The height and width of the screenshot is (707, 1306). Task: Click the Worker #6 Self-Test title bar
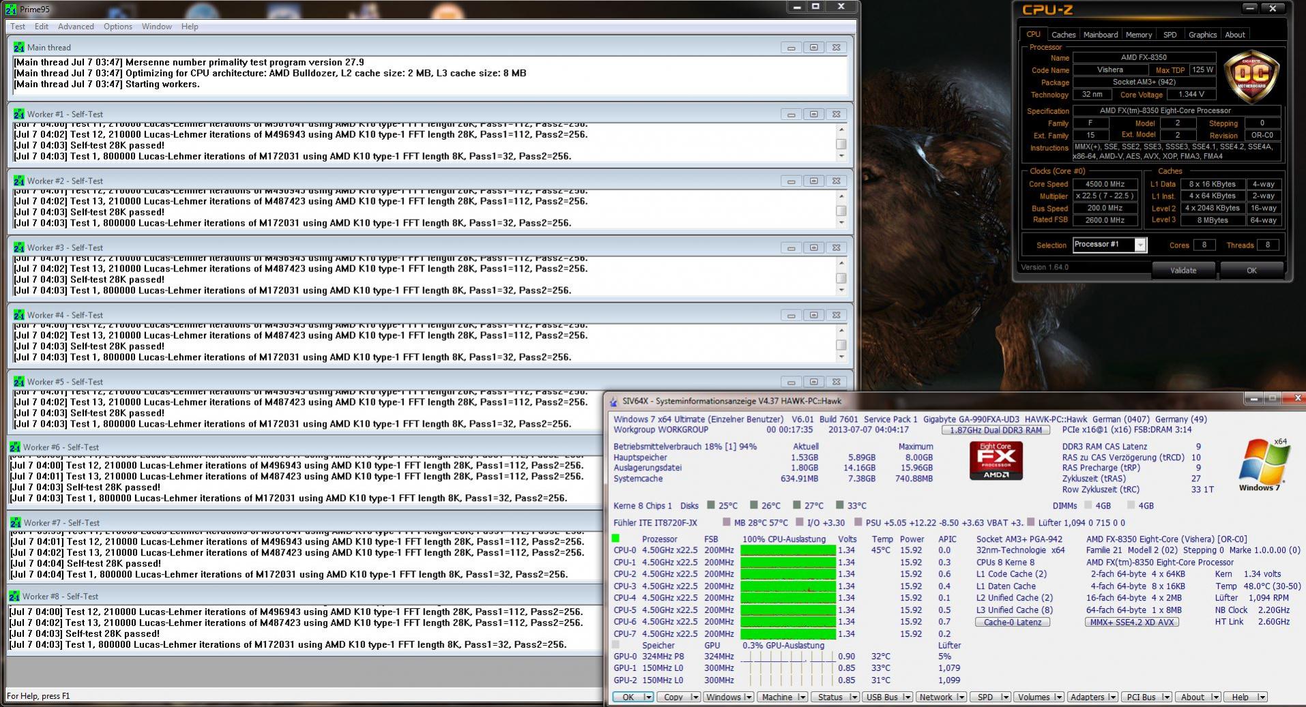[305, 447]
